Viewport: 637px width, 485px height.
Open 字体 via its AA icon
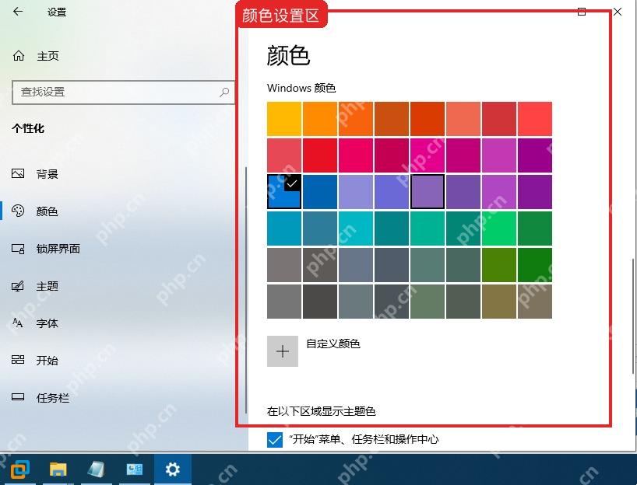[17, 323]
